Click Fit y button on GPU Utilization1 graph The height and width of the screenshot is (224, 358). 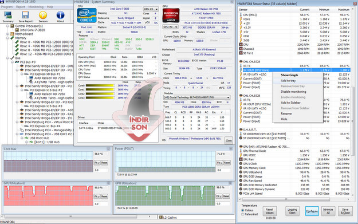point(97,197)
